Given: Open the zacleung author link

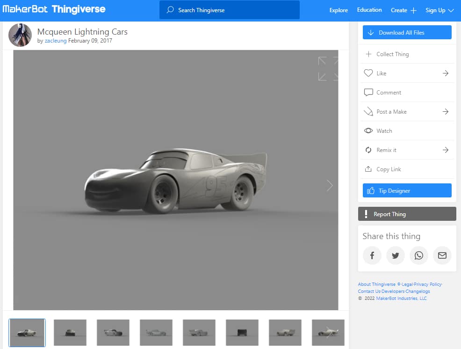Looking at the screenshot, I should [56, 41].
